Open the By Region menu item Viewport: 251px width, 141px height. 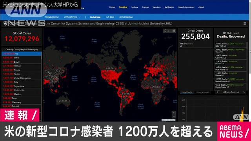point(169,7)
